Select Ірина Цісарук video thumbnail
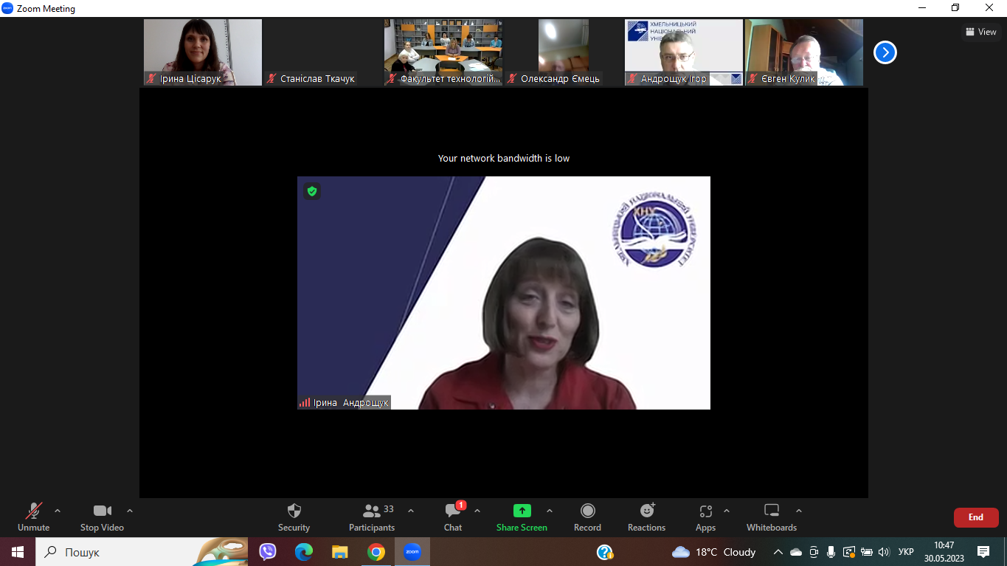 [202, 52]
